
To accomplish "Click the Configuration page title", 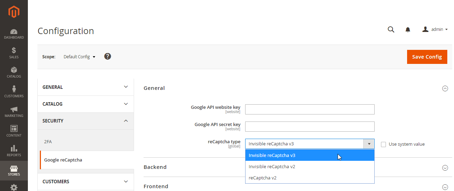I will pyautogui.click(x=66, y=31).
